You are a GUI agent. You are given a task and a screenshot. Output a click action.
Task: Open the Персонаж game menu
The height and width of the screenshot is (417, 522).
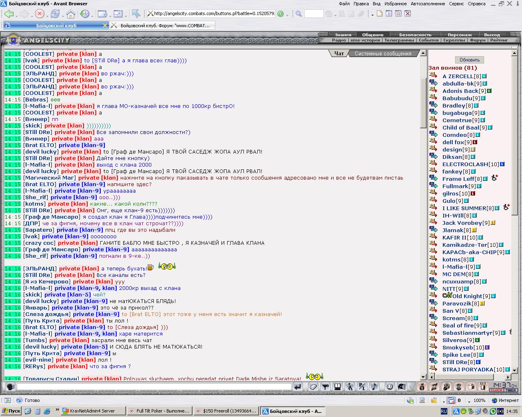coord(460,35)
